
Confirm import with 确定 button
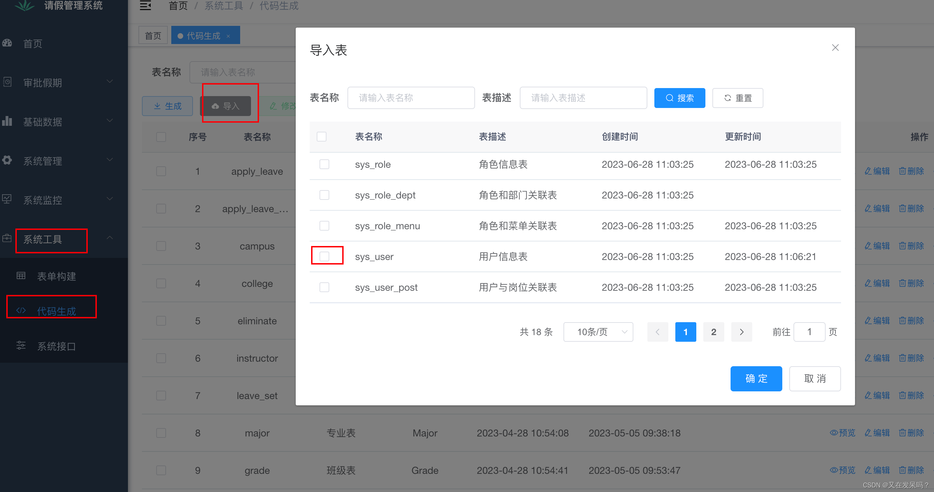click(x=756, y=378)
